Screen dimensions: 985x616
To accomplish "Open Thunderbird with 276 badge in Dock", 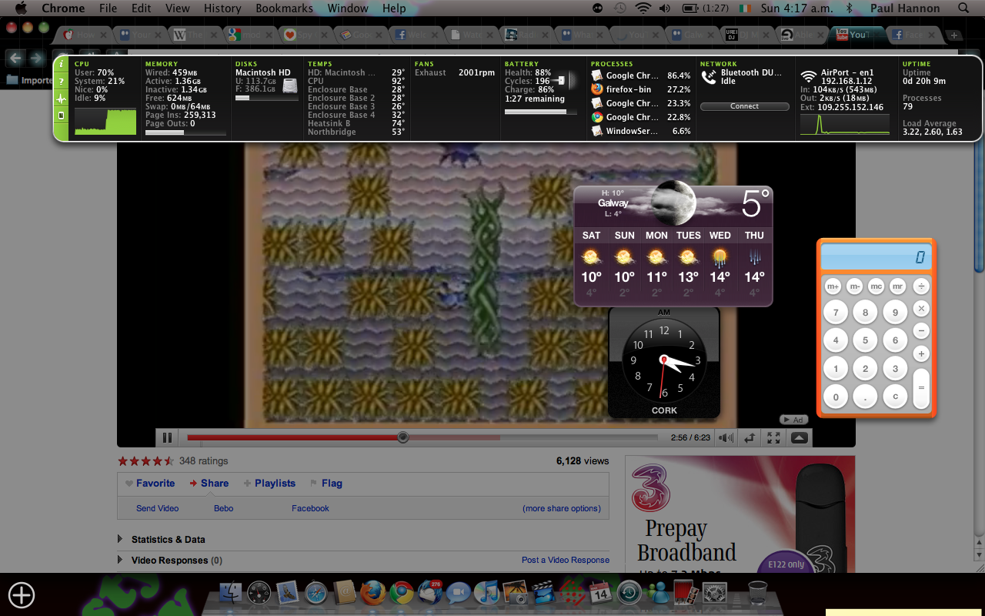I will tap(430, 593).
